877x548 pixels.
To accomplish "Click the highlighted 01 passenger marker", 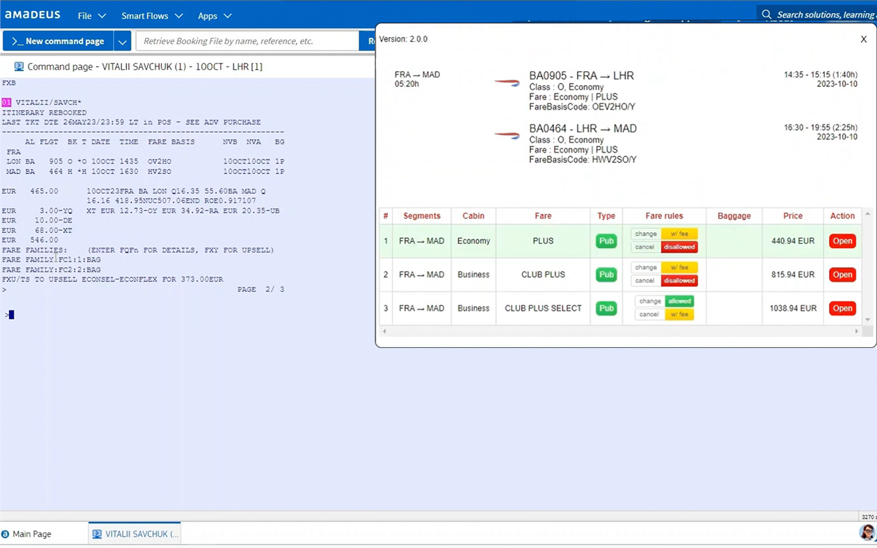I will (6, 103).
